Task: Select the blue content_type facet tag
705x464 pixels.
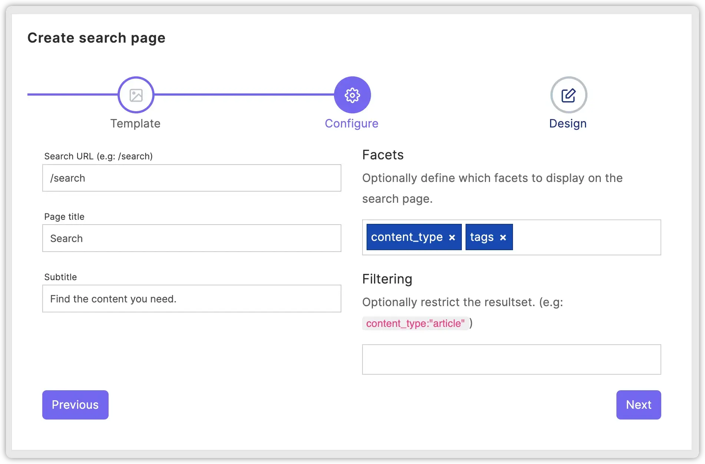Action: 407,237
